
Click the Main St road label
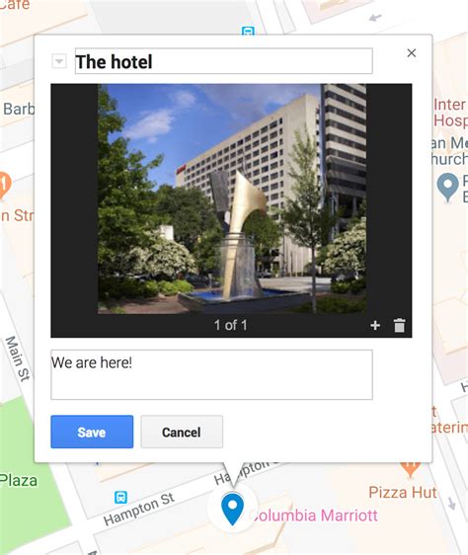point(18,358)
